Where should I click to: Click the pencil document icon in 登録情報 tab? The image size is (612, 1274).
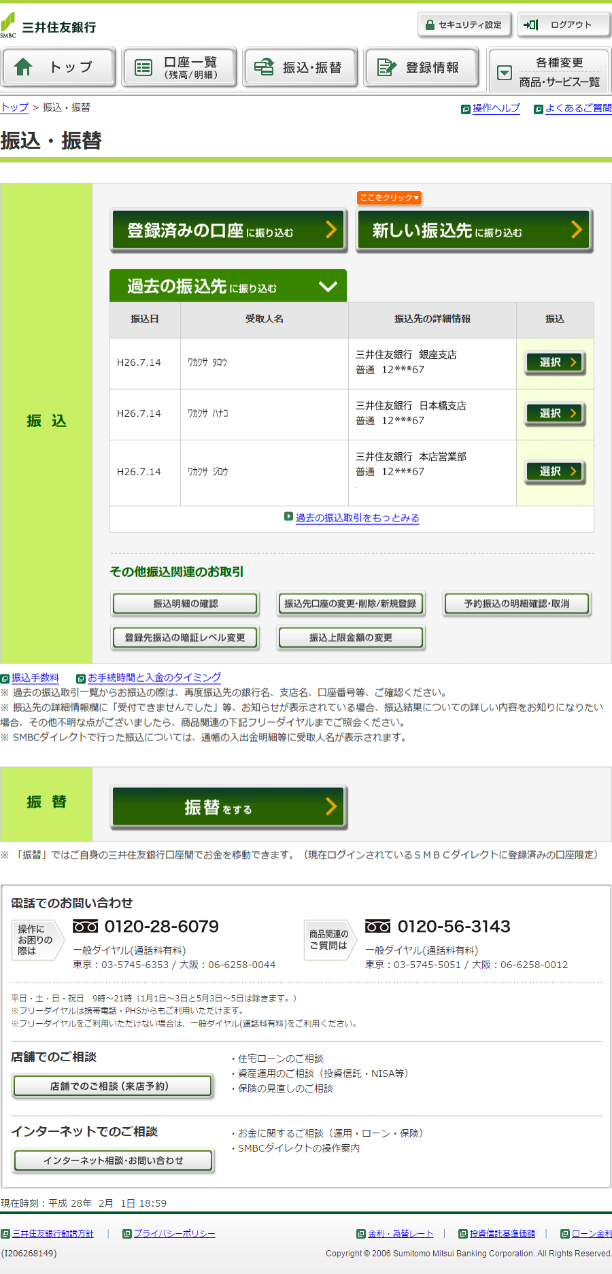[x=387, y=67]
